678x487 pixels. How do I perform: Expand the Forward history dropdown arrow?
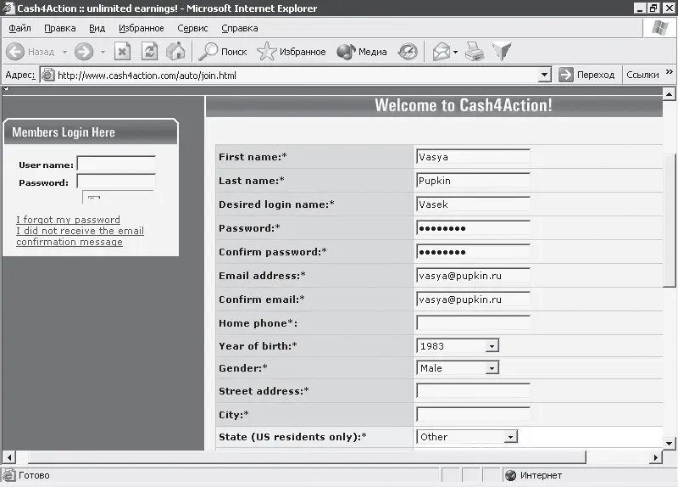pyautogui.click(x=103, y=52)
